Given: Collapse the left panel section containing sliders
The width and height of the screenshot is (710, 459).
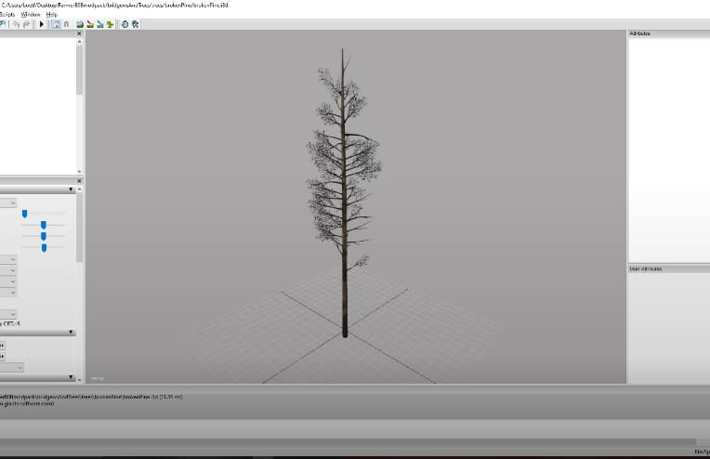Looking at the screenshot, I should [x=72, y=190].
